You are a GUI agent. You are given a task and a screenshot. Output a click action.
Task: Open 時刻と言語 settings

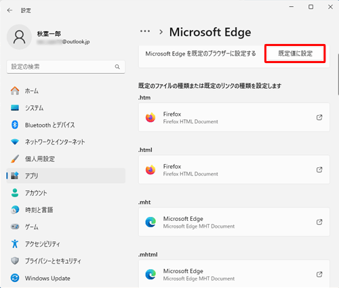pos(66,210)
